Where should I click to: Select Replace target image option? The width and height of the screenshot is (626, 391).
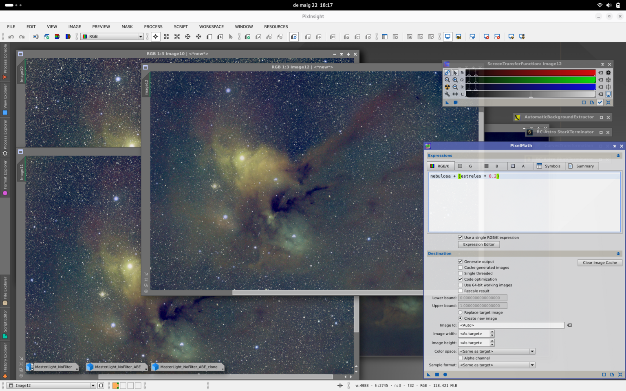pos(460,312)
